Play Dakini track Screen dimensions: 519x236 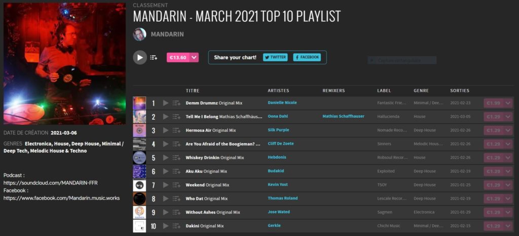tap(166, 226)
